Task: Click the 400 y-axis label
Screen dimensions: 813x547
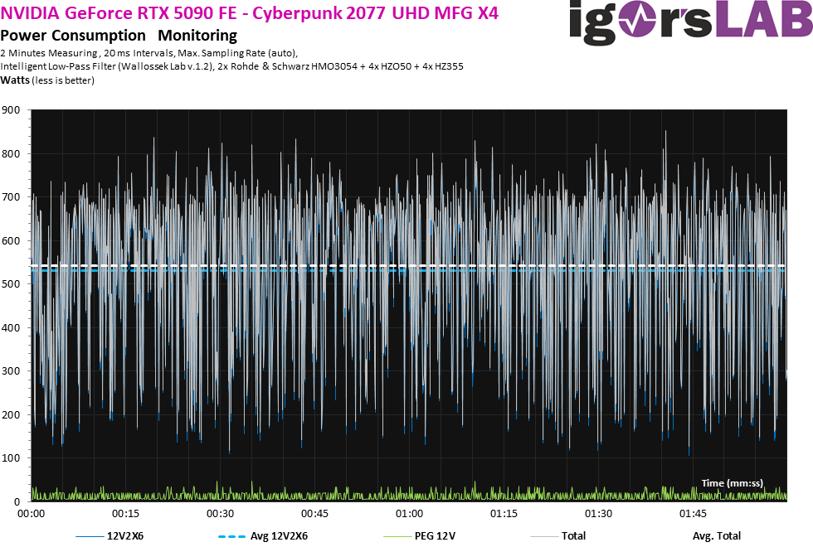Action: click(11, 328)
